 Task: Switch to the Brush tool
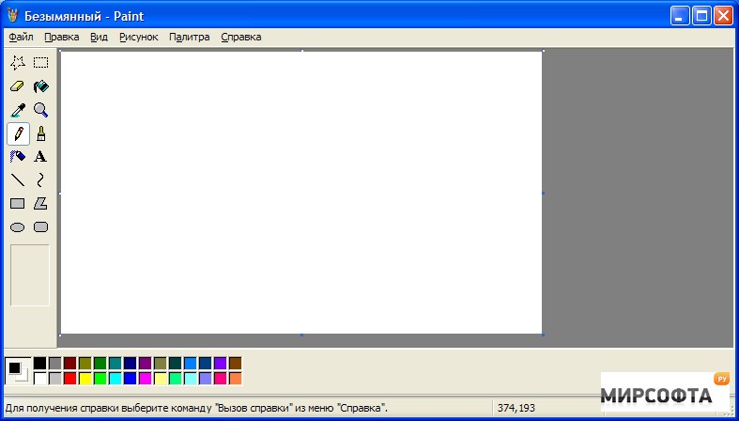click(41, 133)
